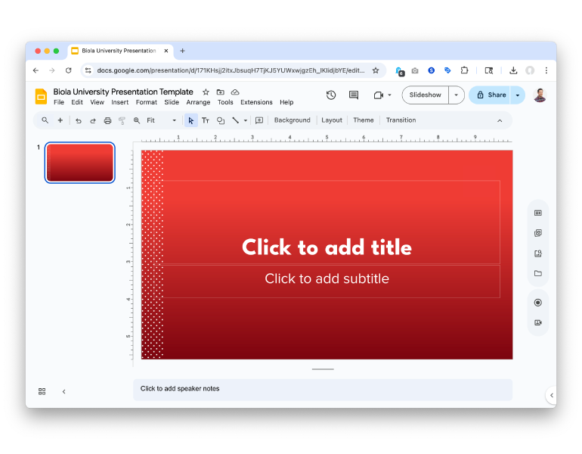The height and width of the screenshot is (454, 582).
Task: Move presentation to a folder
Action: click(221, 92)
